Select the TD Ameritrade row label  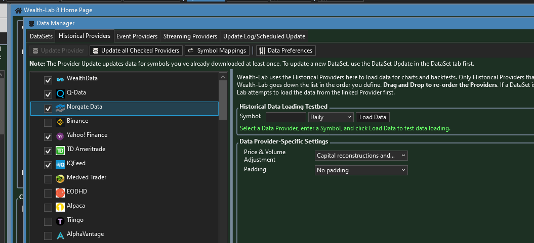pyautogui.click(x=86, y=149)
